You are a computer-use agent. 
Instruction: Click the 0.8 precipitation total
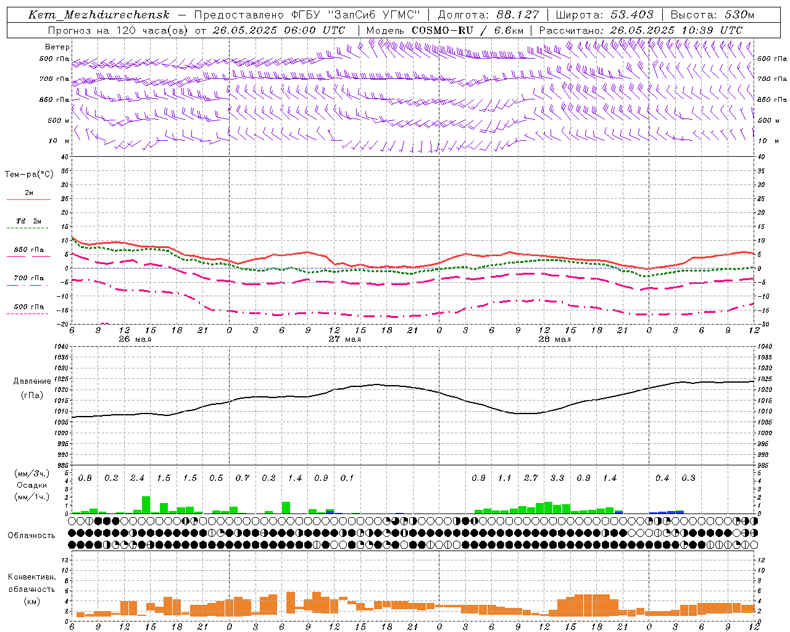[x=85, y=478]
